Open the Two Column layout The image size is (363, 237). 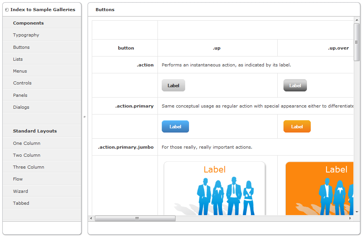click(42, 155)
